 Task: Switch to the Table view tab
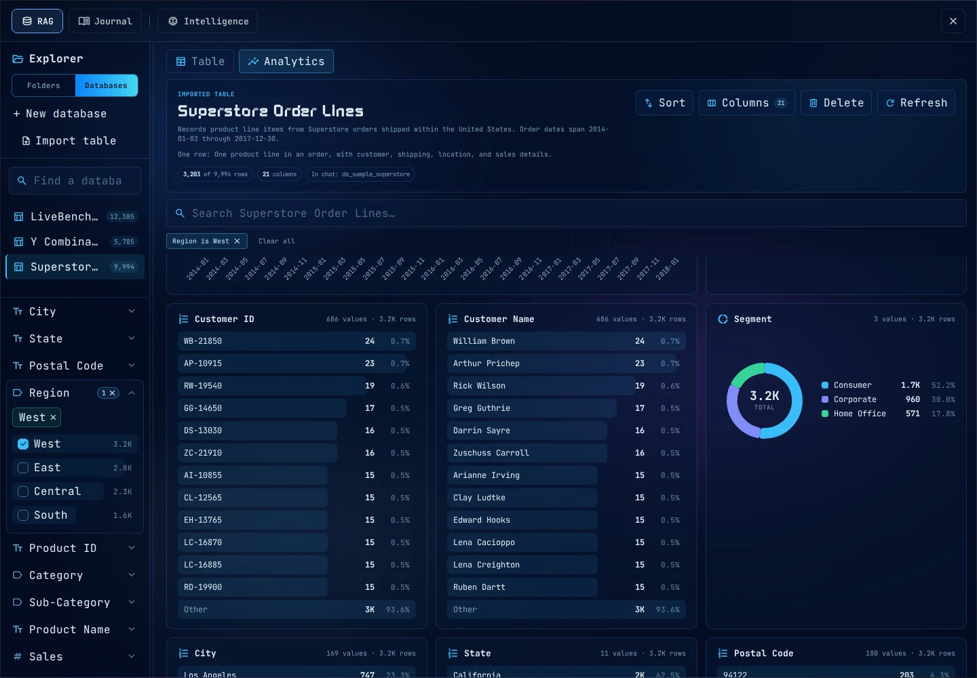click(x=200, y=61)
